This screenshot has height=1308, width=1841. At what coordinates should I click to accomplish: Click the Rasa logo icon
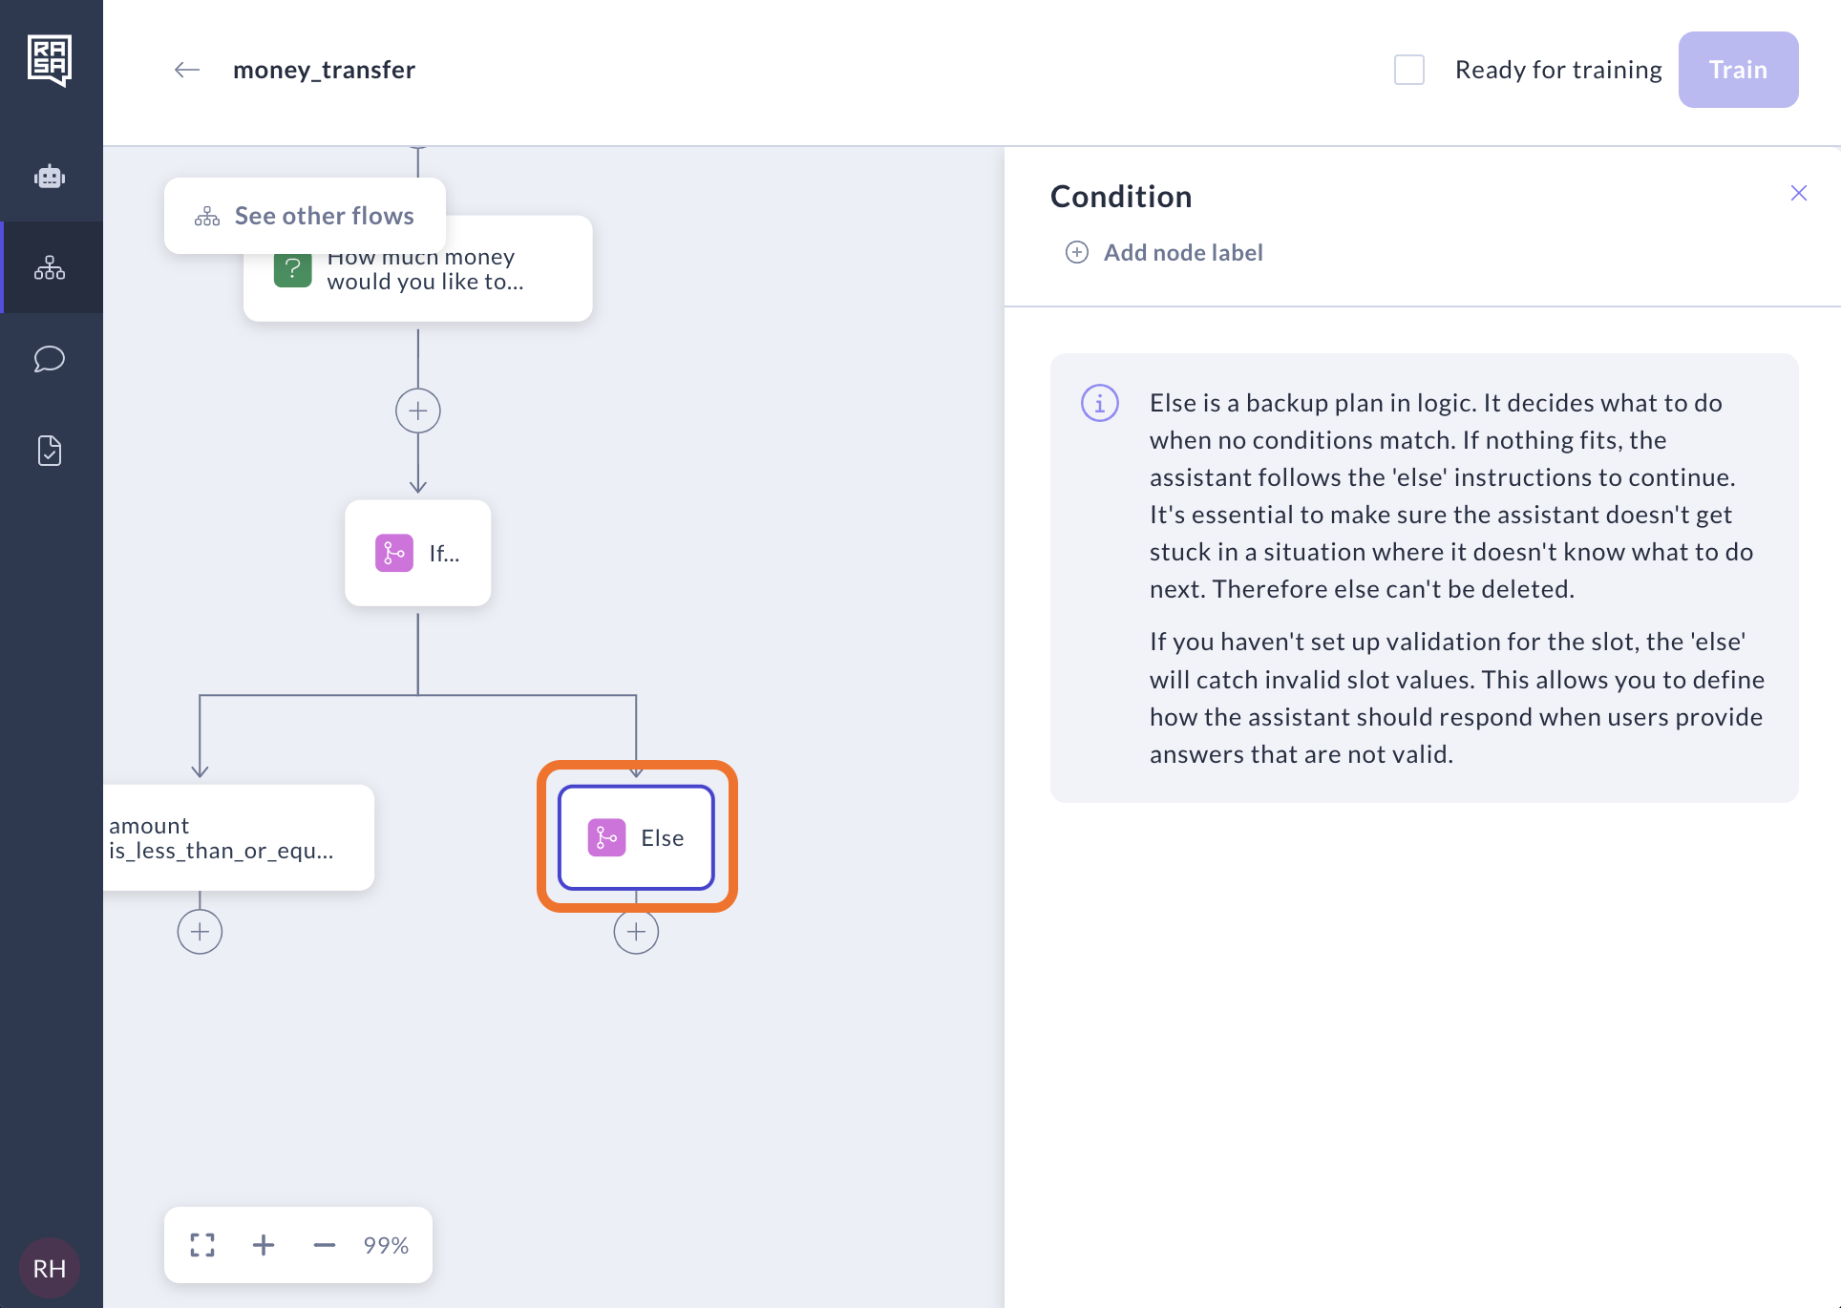tap(50, 60)
